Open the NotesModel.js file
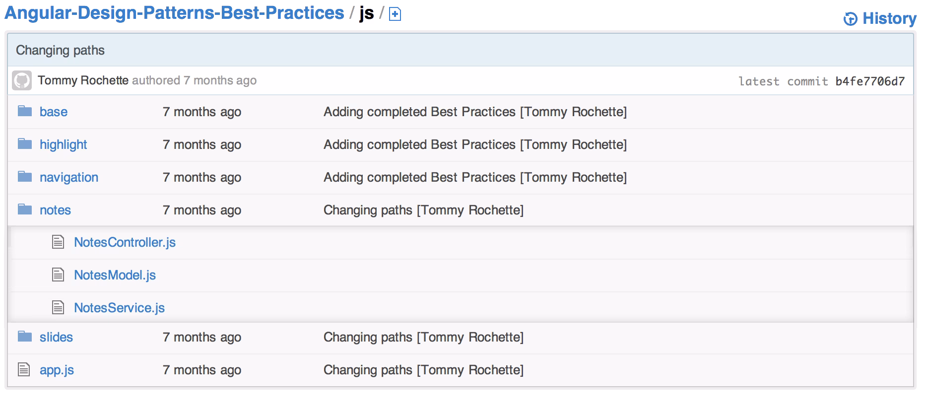This screenshot has height=413, width=929. click(115, 275)
